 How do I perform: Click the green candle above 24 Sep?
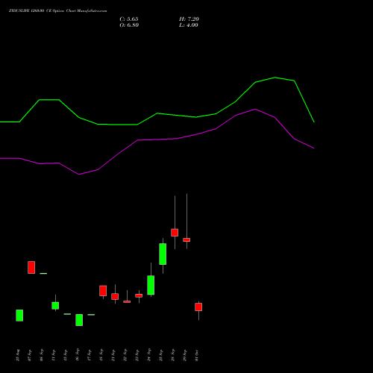tap(151, 285)
